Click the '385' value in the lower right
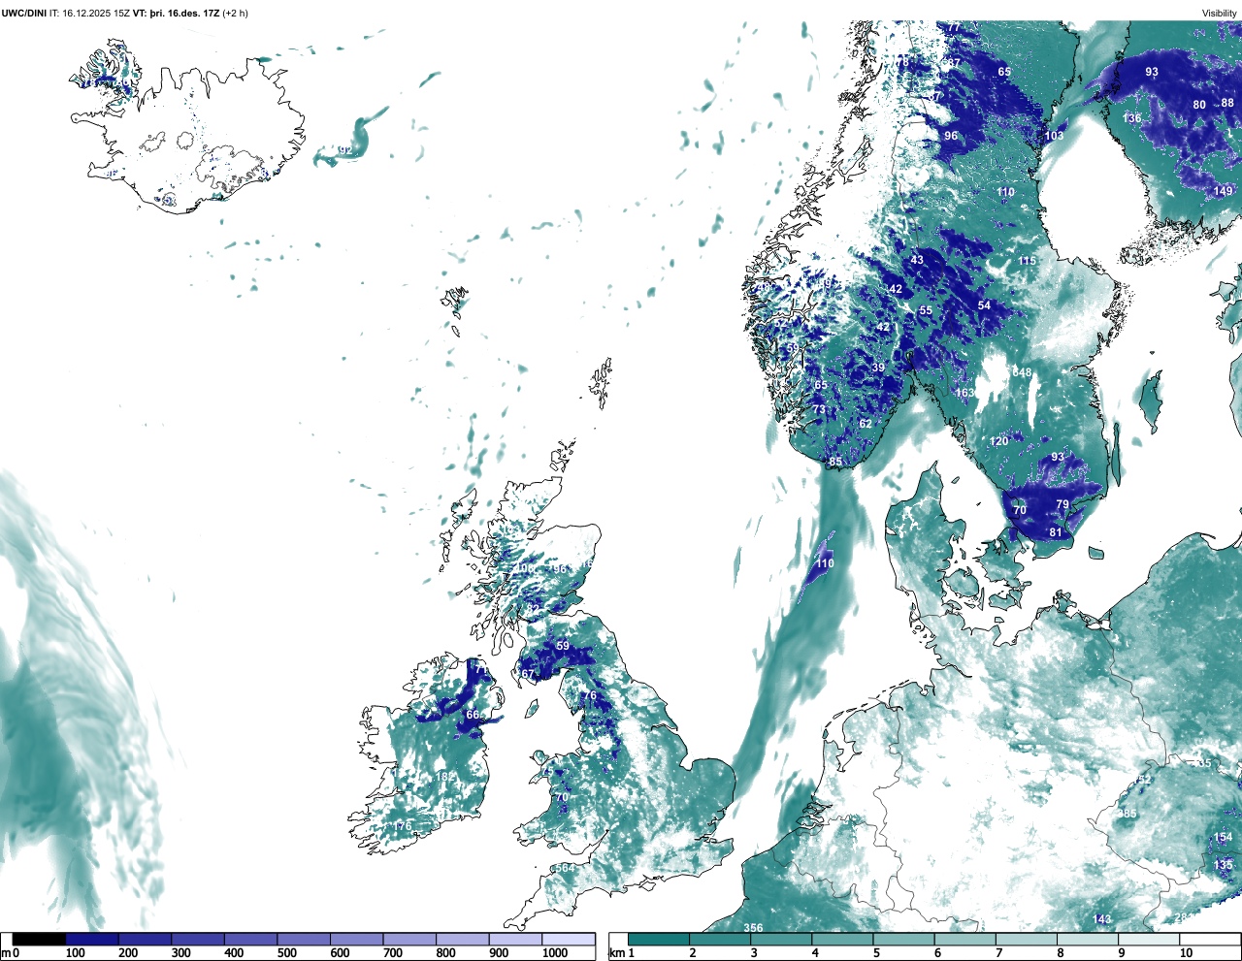The image size is (1242, 961). (1127, 814)
